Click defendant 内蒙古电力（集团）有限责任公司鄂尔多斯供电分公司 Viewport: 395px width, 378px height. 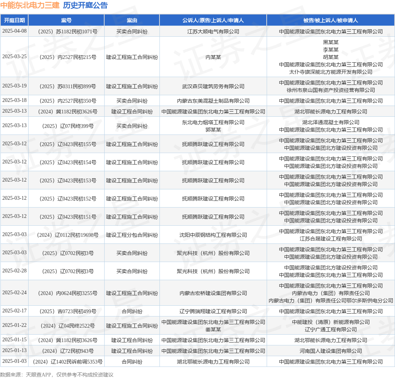point(330,301)
